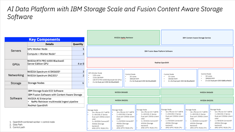Select the "GPUs" category cell
The height and width of the screenshot is (132, 235).
click(x=16, y=64)
